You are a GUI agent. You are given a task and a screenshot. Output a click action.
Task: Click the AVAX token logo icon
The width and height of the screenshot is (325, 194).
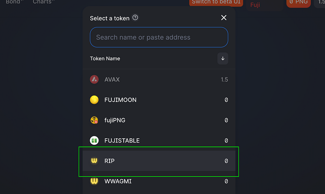pyautogui.click(x=94, y=79)
